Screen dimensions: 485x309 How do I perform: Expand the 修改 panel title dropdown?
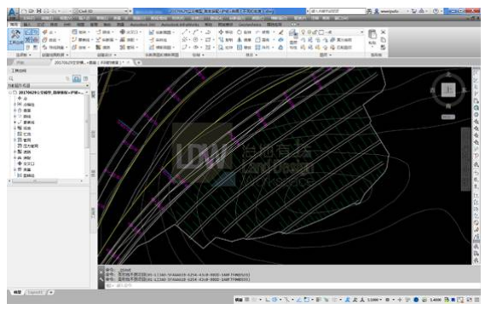coord(251,54)
